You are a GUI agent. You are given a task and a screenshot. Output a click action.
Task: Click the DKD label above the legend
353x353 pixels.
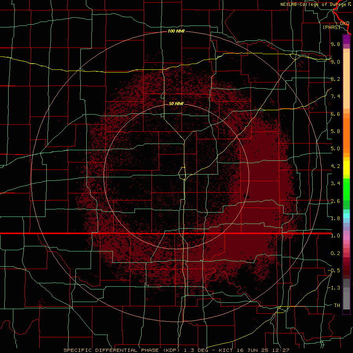pos(344,23)
